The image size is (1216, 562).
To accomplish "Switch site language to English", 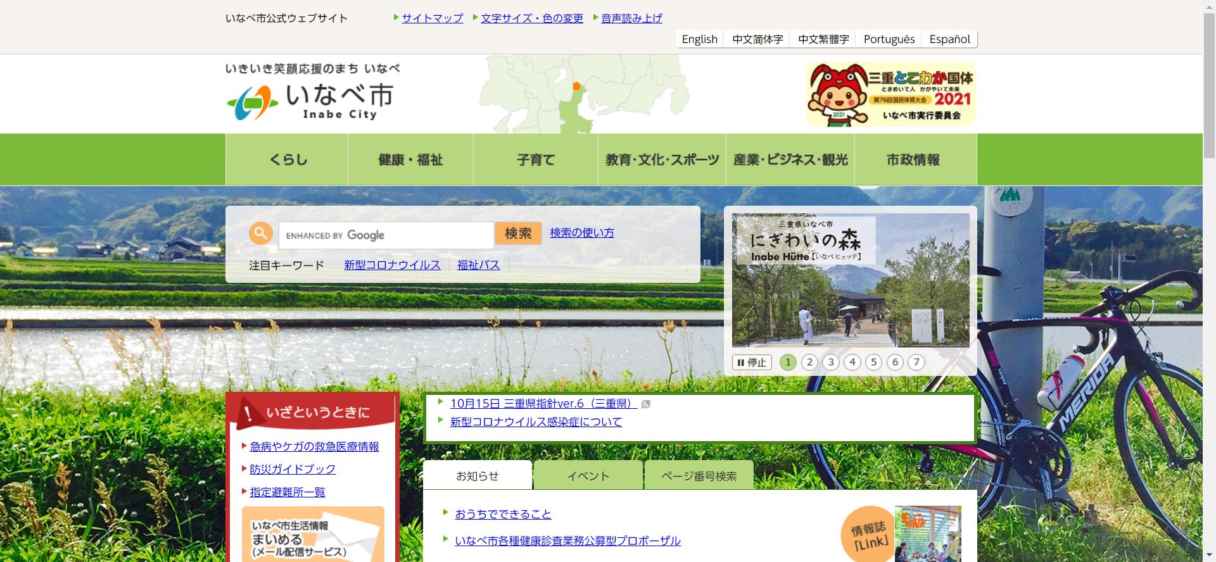I will (699, 39).
